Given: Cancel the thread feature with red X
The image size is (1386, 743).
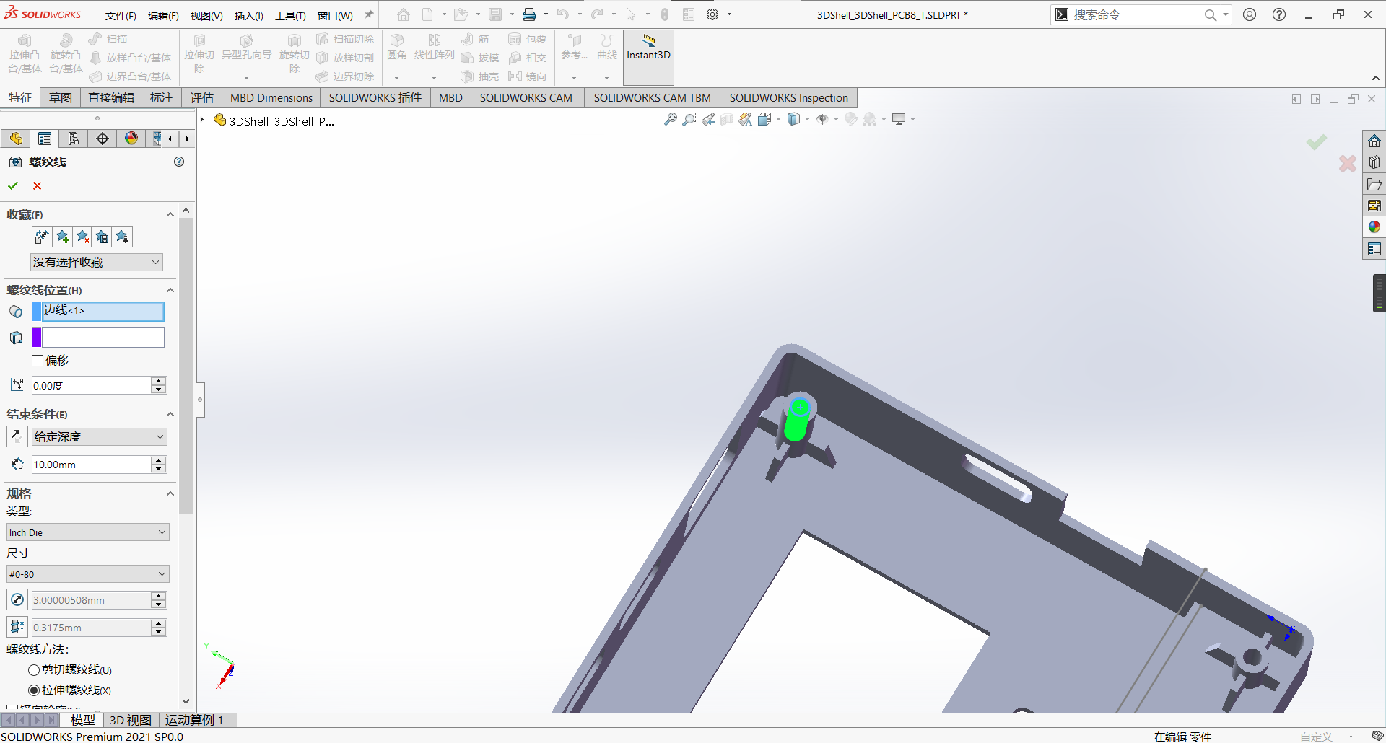Looking at the screenshot, I should (x=38, y=185).
